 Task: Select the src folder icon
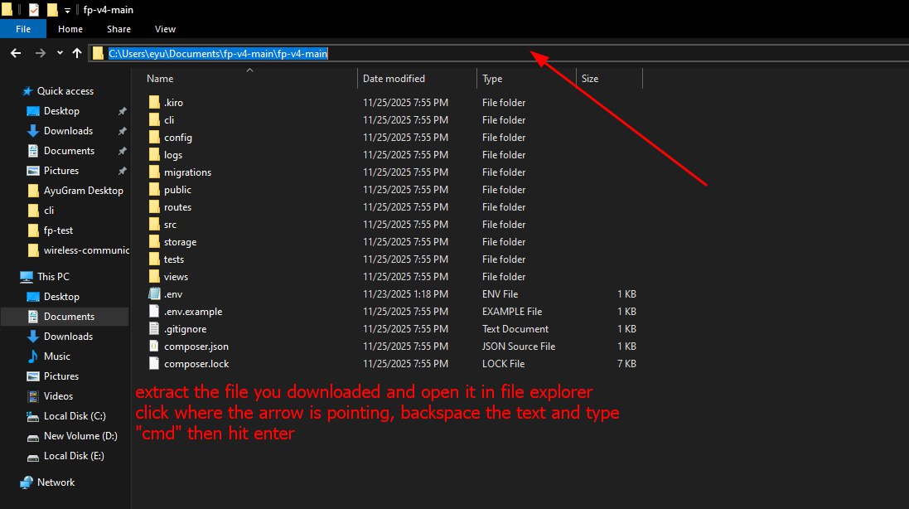coord(154,225)
